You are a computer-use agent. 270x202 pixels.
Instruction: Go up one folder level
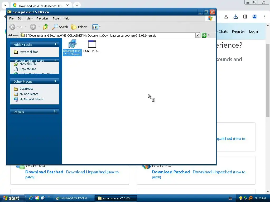(46, 27)
